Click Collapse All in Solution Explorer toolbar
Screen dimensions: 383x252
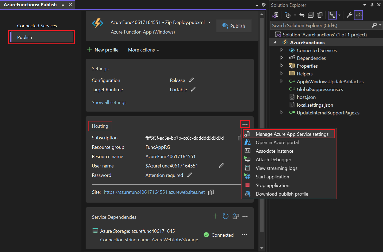311,15
